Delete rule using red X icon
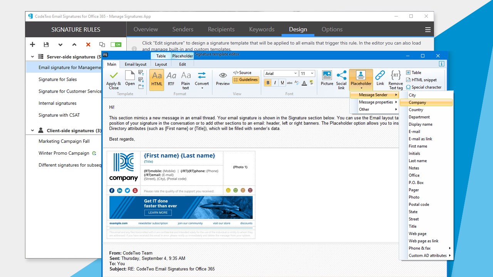This screenshot has height=277, width=493. coord(88,45)
